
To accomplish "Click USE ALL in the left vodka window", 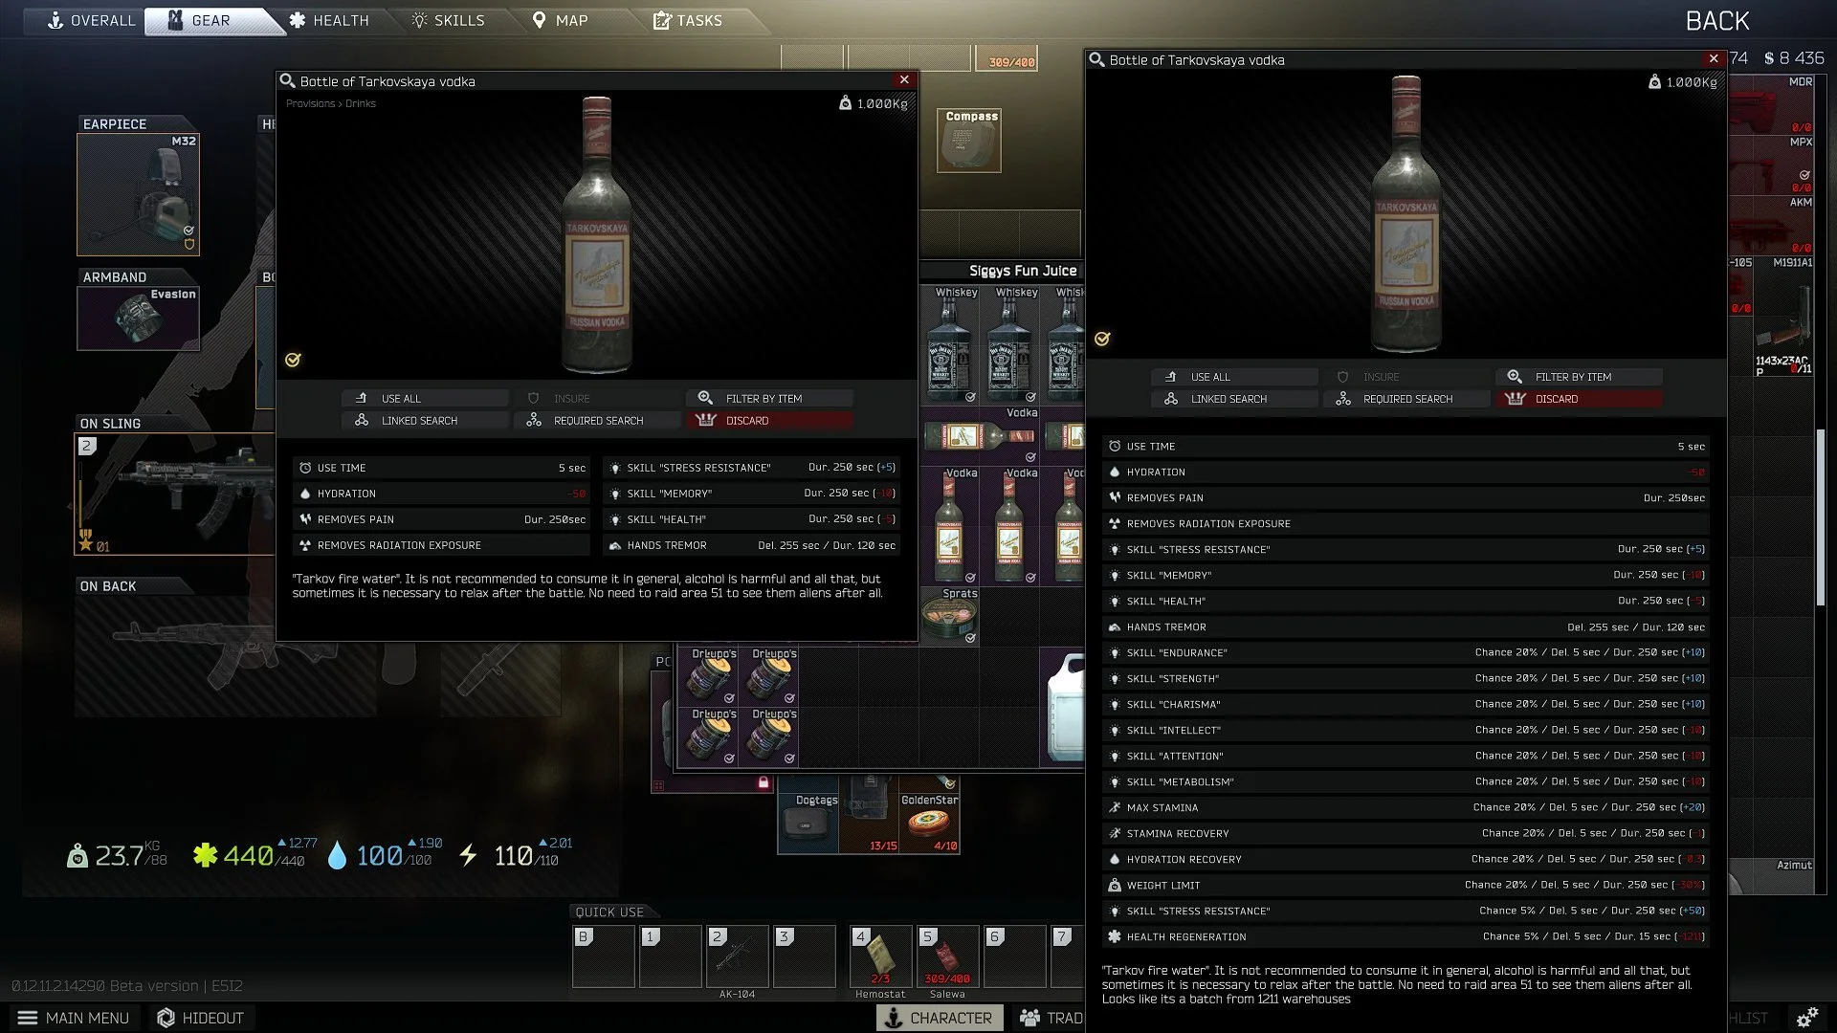I will pyautogui.click(x=425, y=398).
